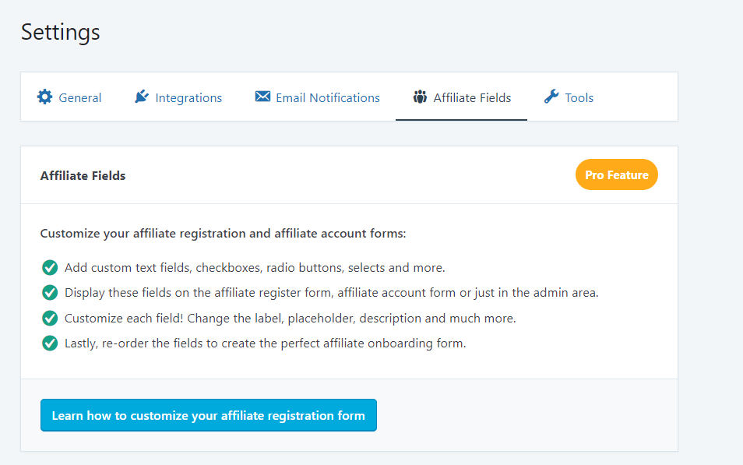Open the Tools tab
This screenshot has height=465, width=743.
pyautogui.click(x=569, y=97)
